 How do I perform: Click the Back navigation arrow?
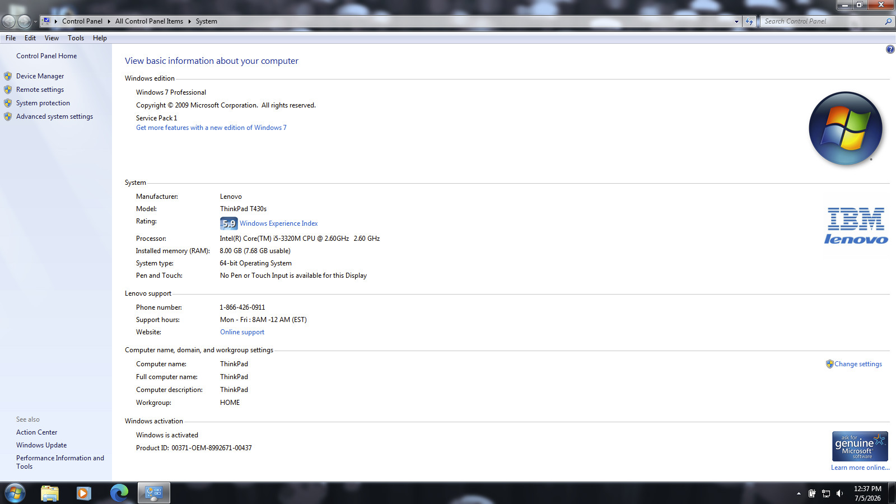tap(8, 21)
